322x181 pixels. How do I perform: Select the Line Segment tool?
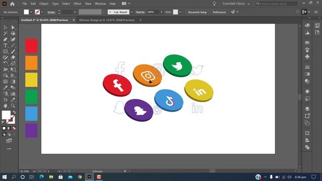pos(13,45)
